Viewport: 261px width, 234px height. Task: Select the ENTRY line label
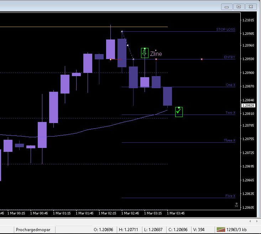[229, 57]
